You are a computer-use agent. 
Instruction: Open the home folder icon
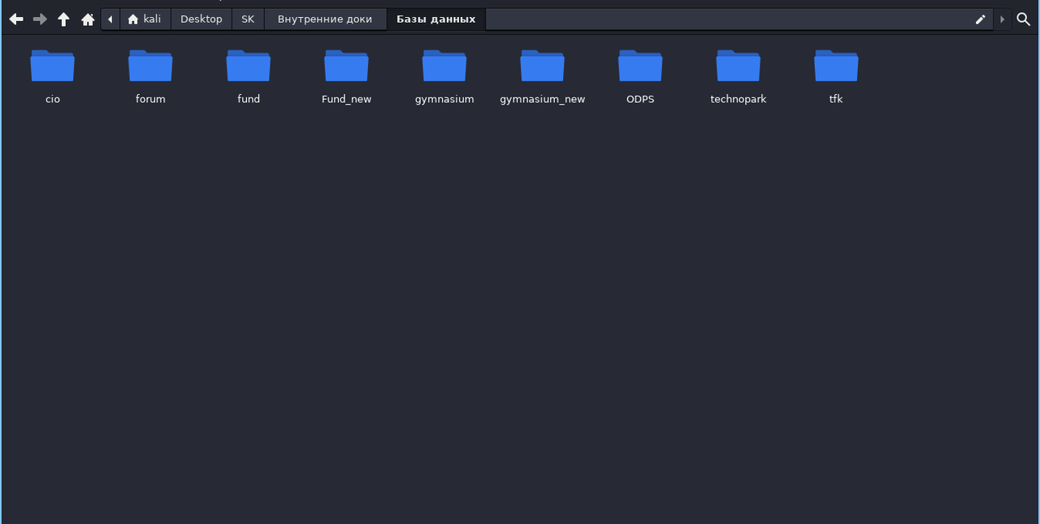point(88,19)
